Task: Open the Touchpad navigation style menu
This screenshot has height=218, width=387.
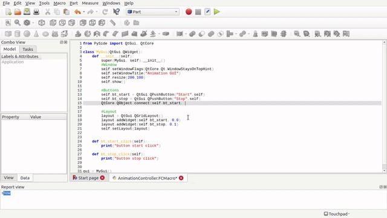Action: coord(337,214)
